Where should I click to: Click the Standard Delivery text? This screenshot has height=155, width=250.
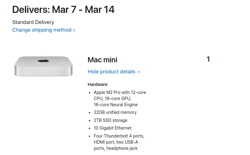33,22
